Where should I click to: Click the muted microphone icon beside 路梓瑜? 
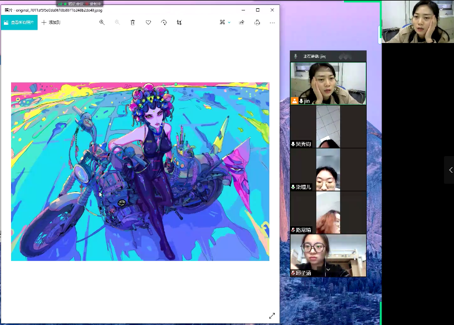point(293,230)
